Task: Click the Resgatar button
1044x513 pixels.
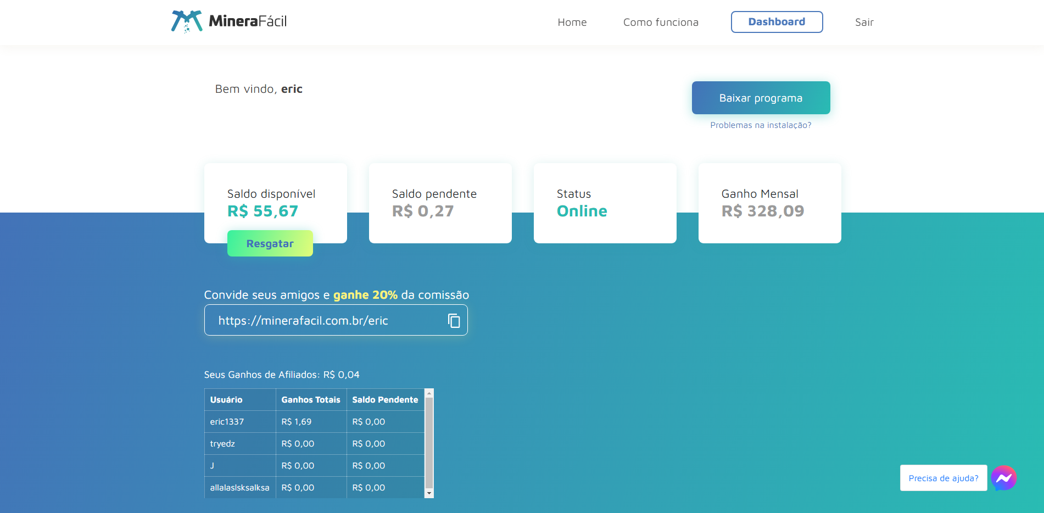Action: [270, 243]
